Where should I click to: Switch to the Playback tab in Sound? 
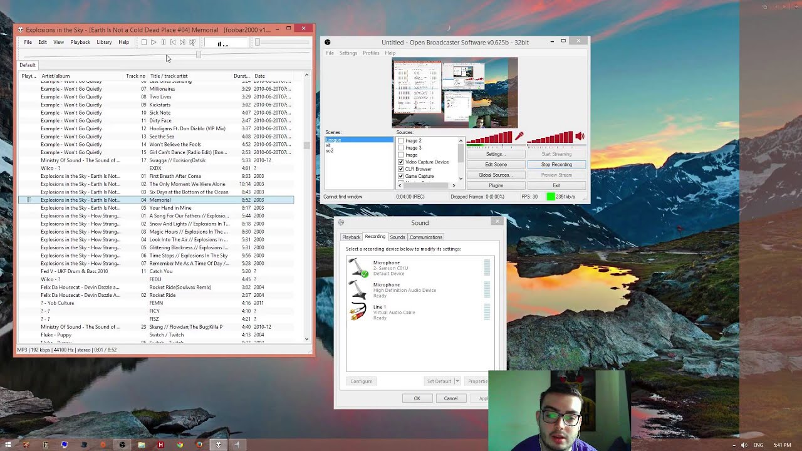351,237
